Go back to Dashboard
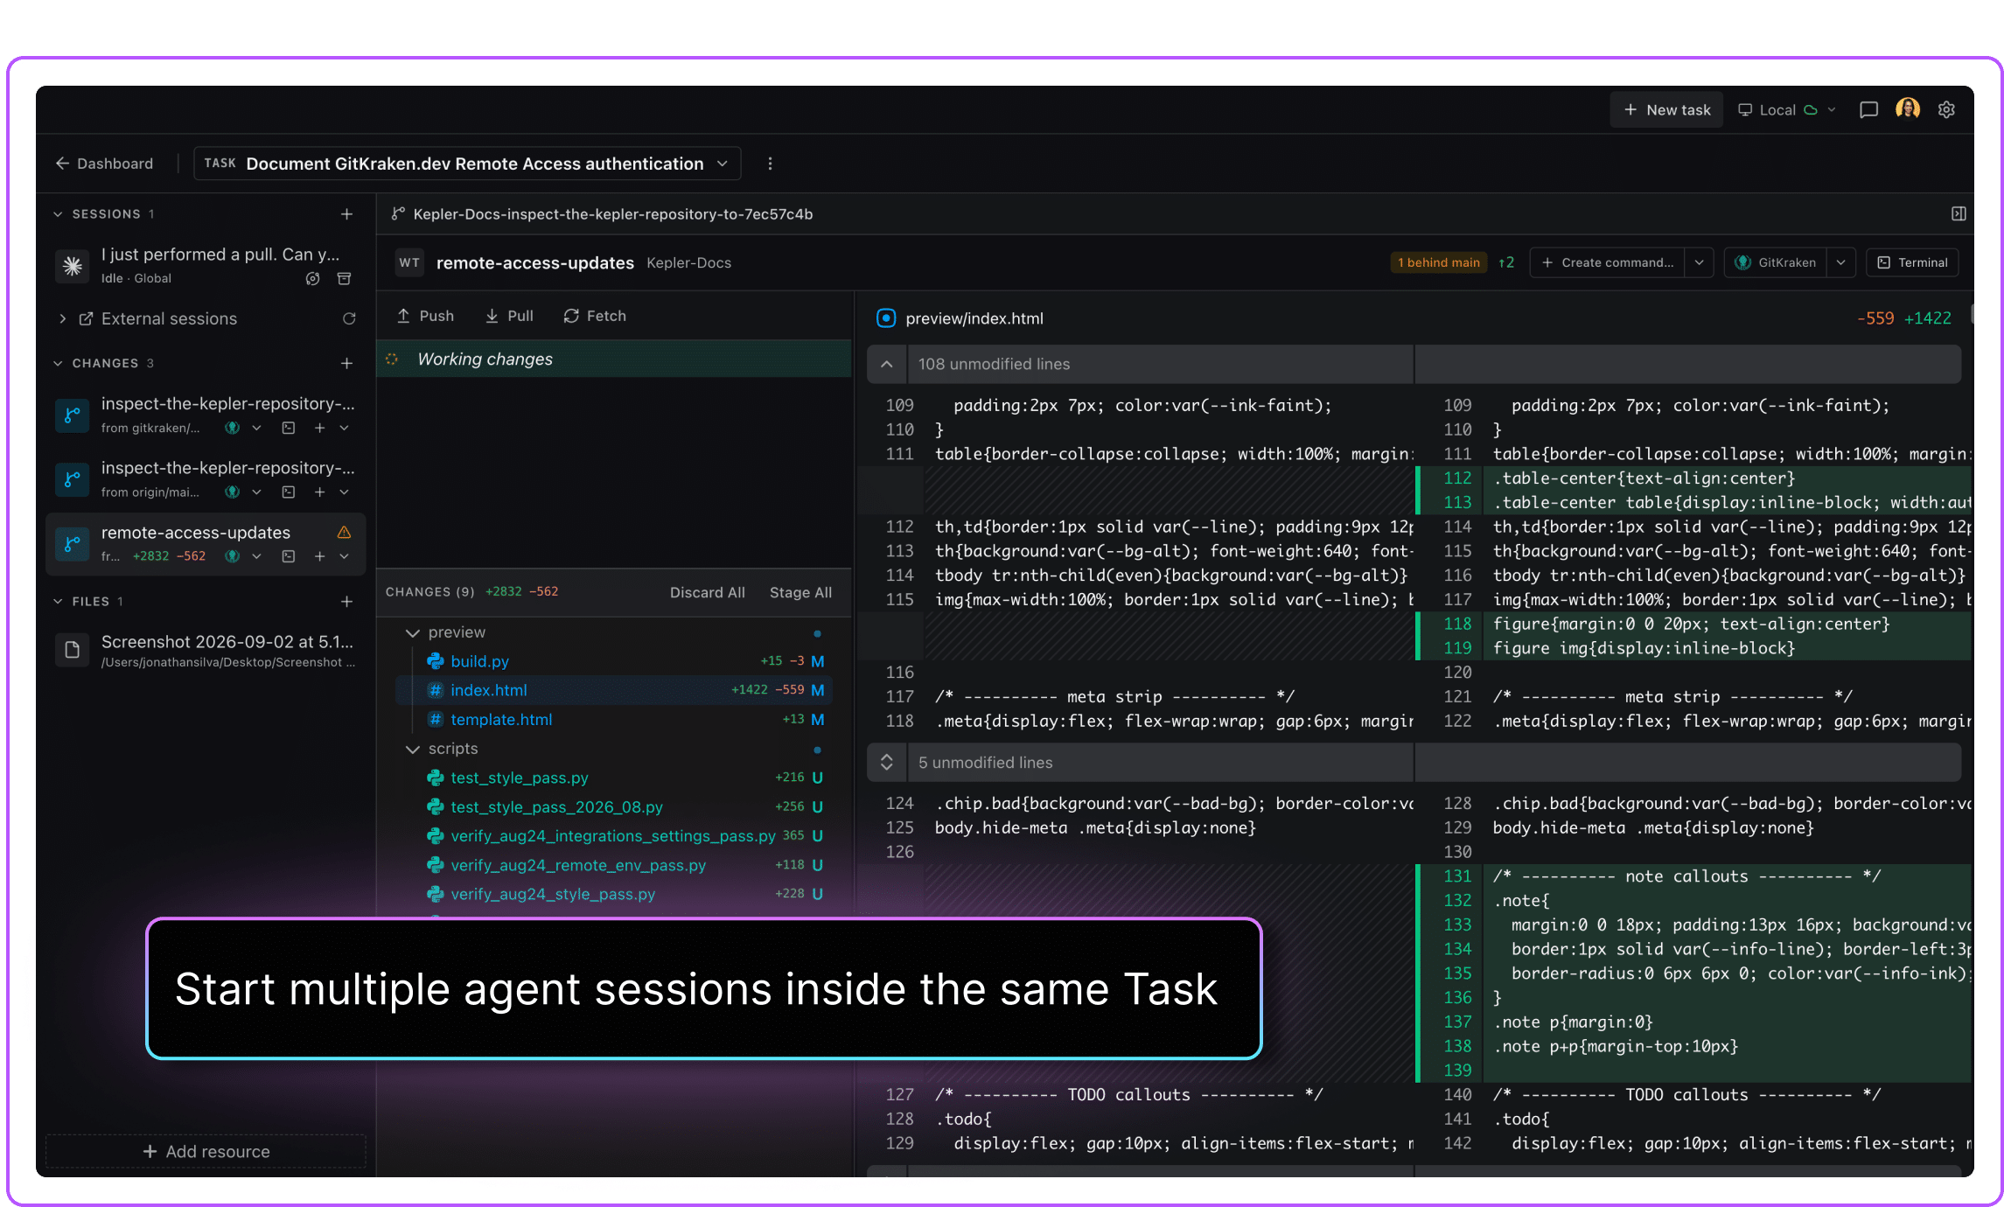 (x=104, y=164)
